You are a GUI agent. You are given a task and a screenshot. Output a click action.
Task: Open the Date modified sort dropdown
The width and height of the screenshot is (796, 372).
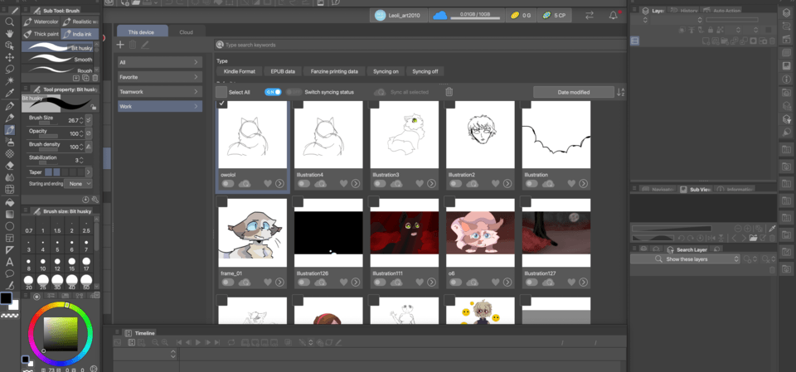tap(574, 92)
